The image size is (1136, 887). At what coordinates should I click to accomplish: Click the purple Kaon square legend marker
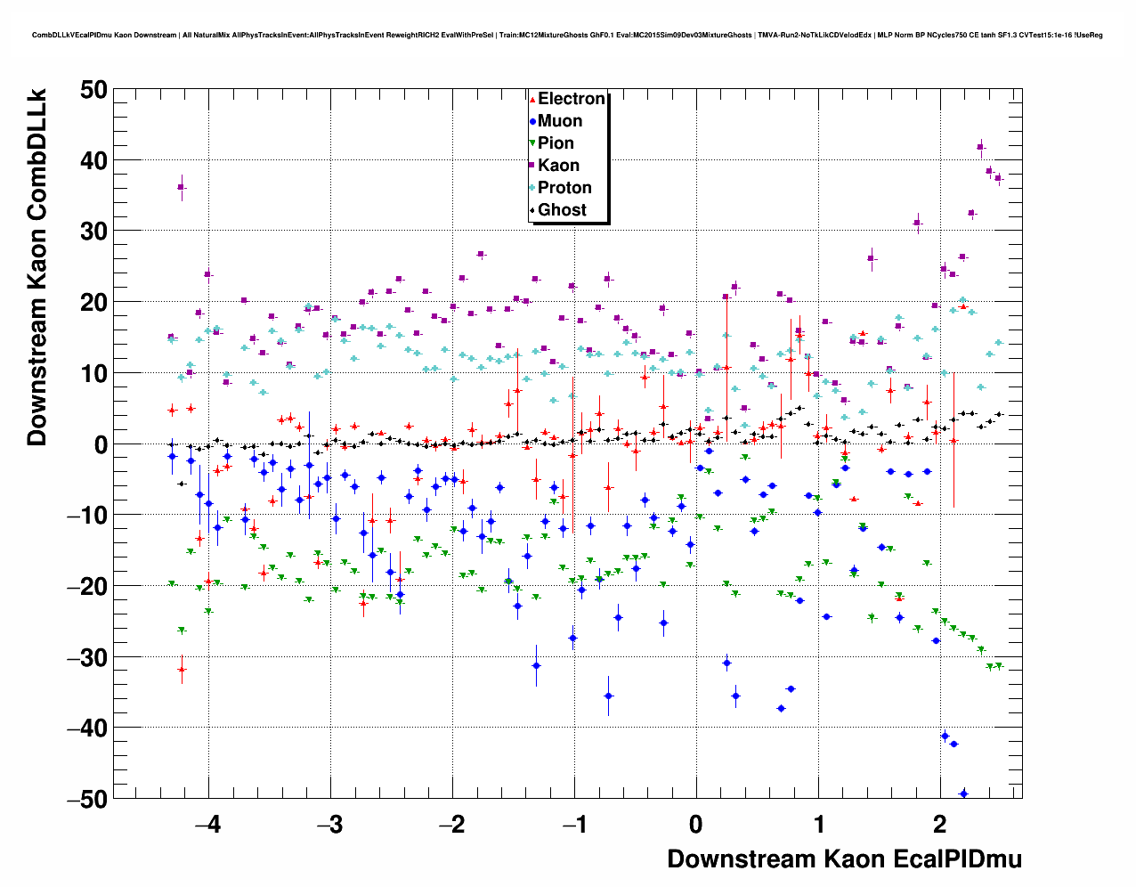(532, 166)
